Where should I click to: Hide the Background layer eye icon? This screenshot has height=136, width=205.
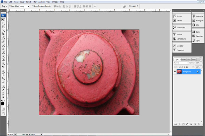(175, 72)
